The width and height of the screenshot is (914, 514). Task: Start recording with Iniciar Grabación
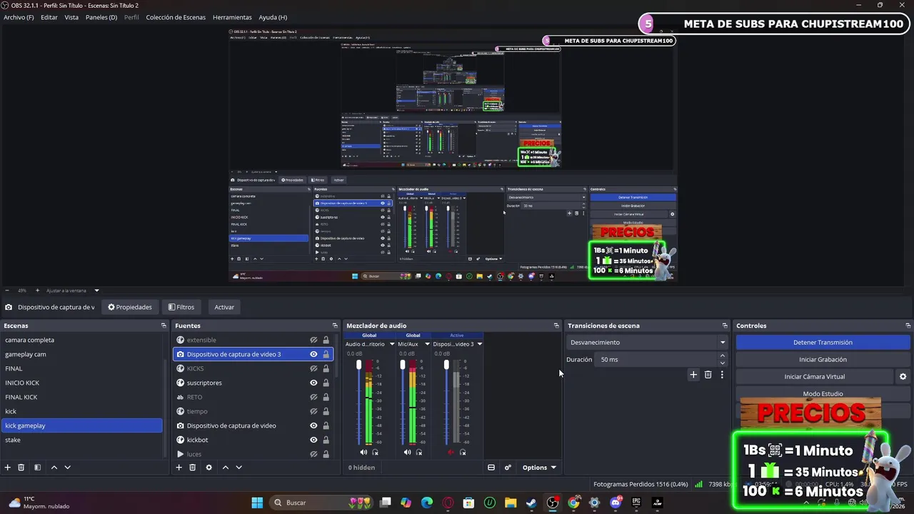[823, 360]
